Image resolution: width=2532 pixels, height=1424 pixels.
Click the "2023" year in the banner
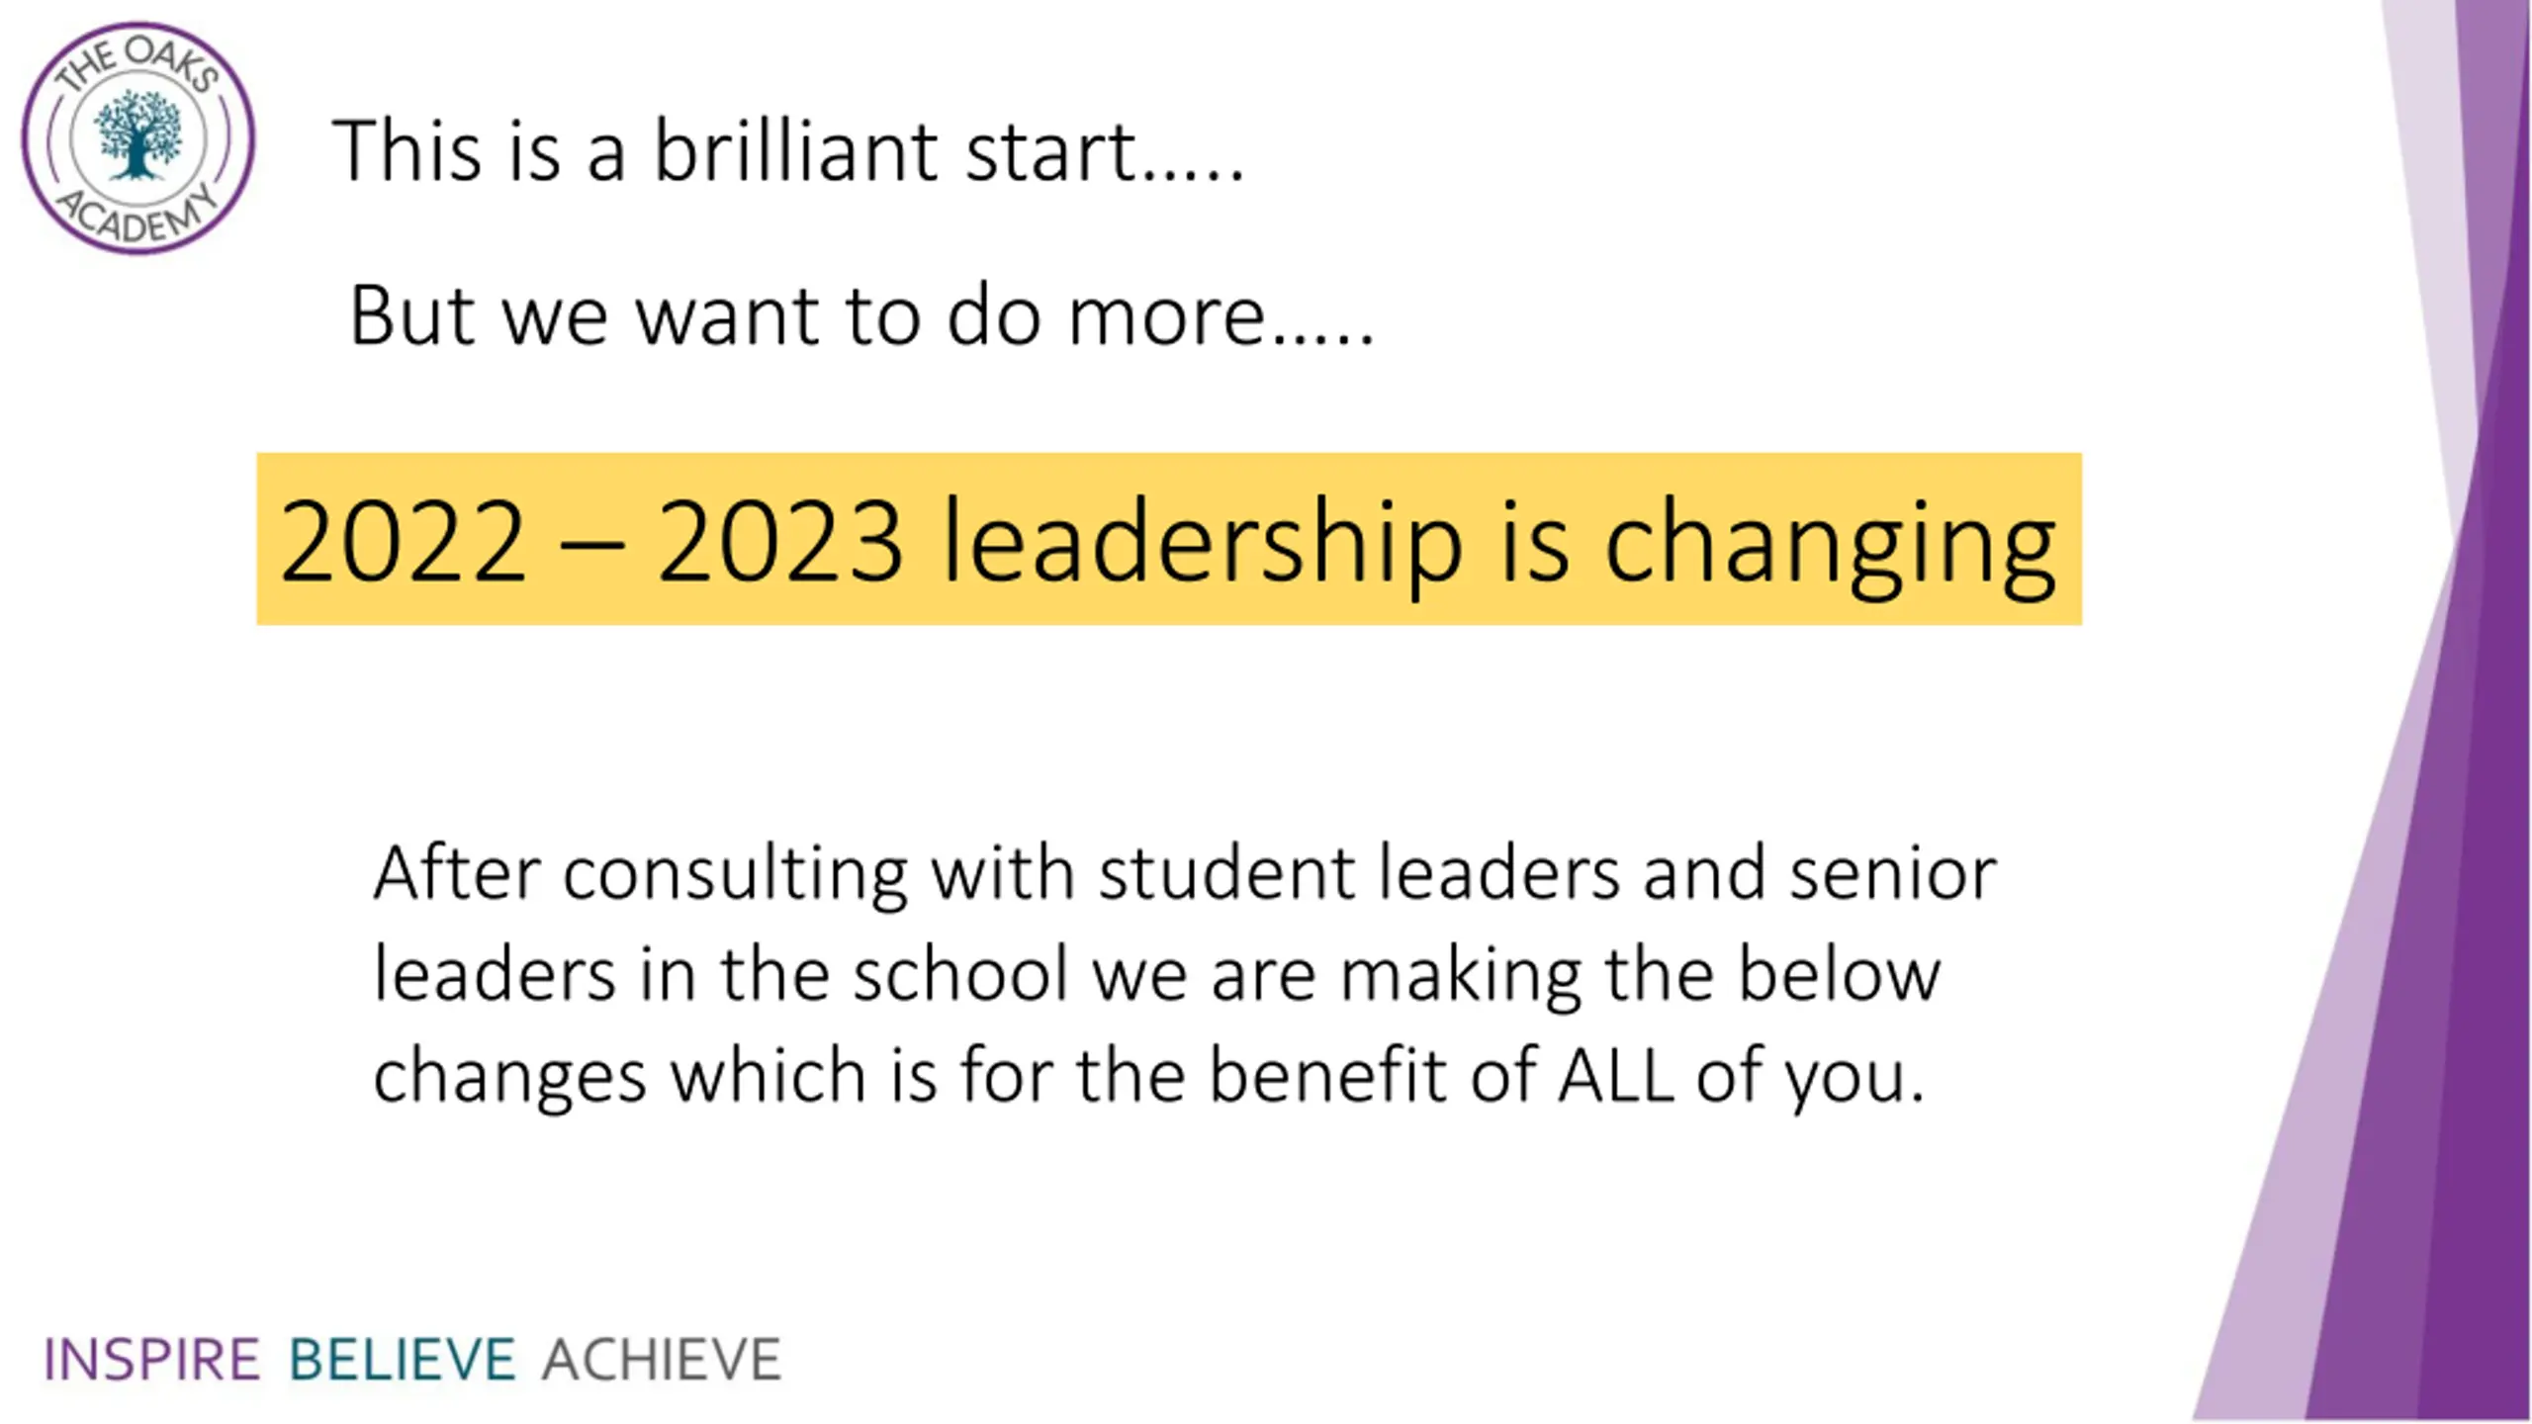pyautogui.click(x=780, y=541)
